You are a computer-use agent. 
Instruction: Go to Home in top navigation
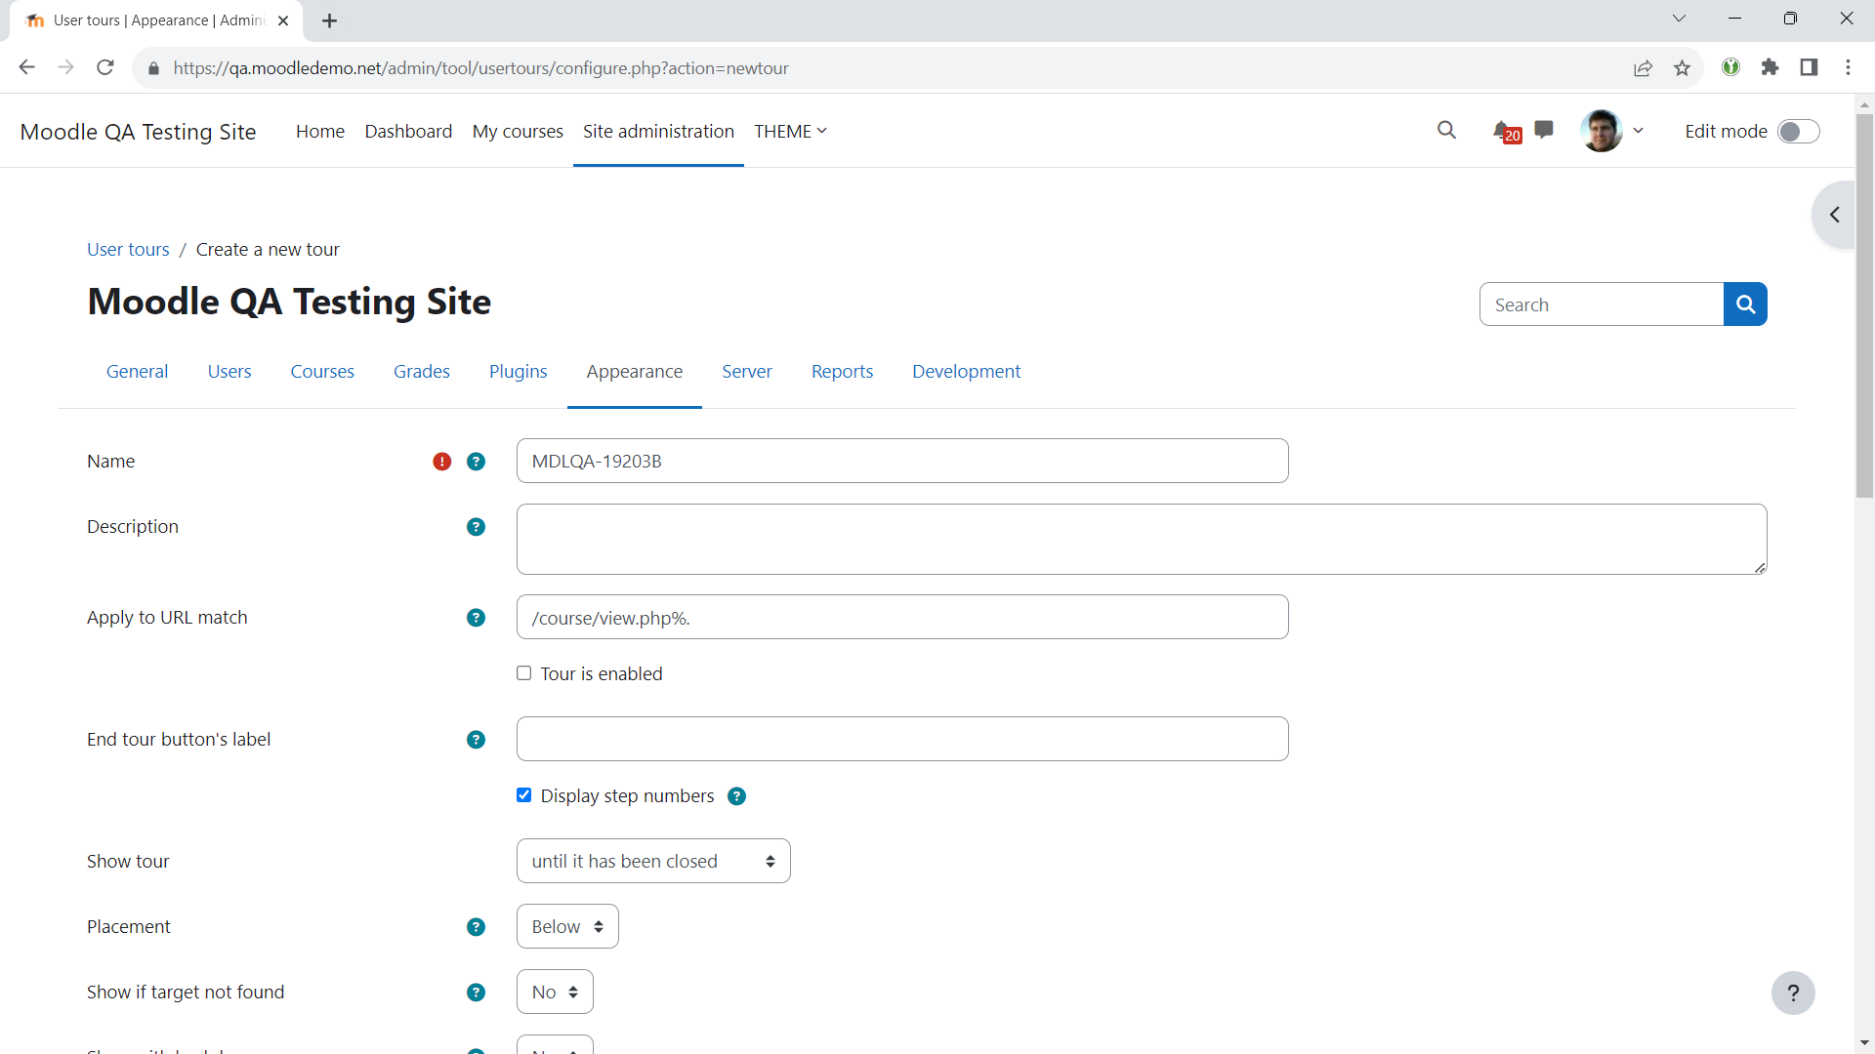pos(320,132)
